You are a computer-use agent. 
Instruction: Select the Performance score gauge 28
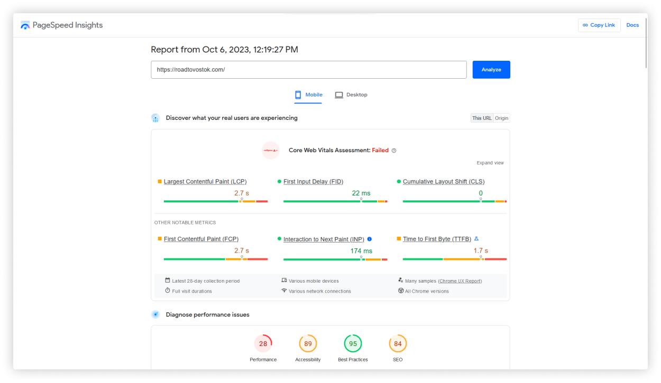tap(263, 343)
